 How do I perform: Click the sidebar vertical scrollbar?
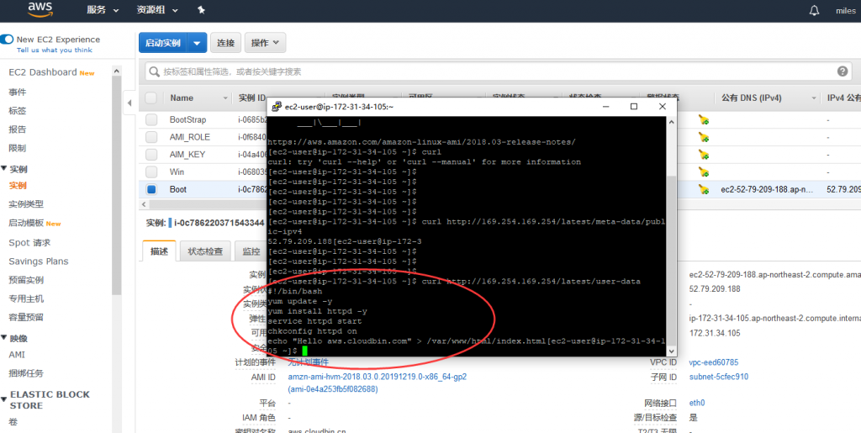(x=116, y=184)
